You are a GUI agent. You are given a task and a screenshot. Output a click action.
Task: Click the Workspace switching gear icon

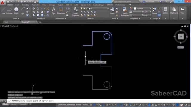pos(164,105)
